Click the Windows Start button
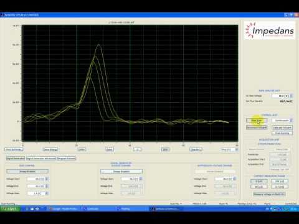The height and width of the screenshot is (224, 299). coord(10,208)
